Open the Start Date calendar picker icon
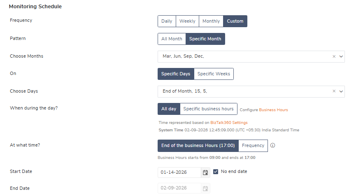This screenshot has width=363, height=196. point(205,172)
